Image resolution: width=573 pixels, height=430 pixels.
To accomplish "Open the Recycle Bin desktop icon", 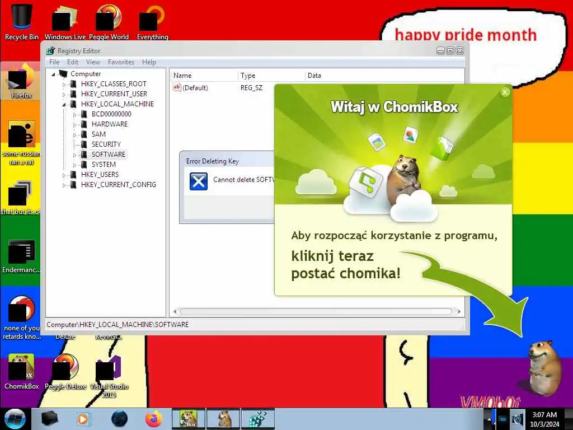I will pos(21,21).
